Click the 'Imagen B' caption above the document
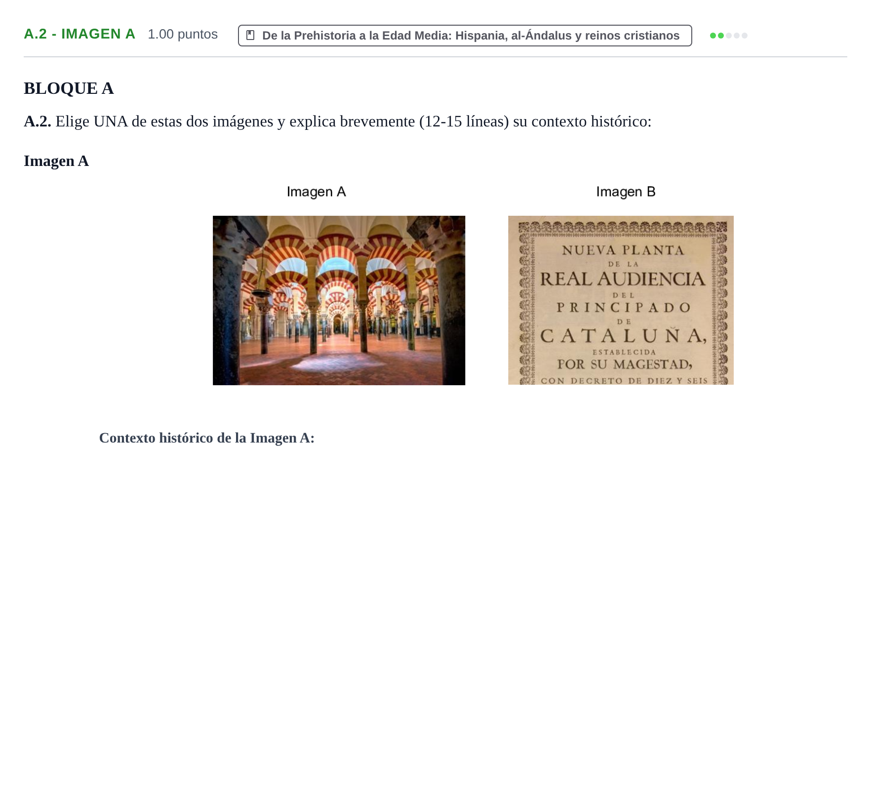This screenshot has width=871, height=810. (626, 192)
